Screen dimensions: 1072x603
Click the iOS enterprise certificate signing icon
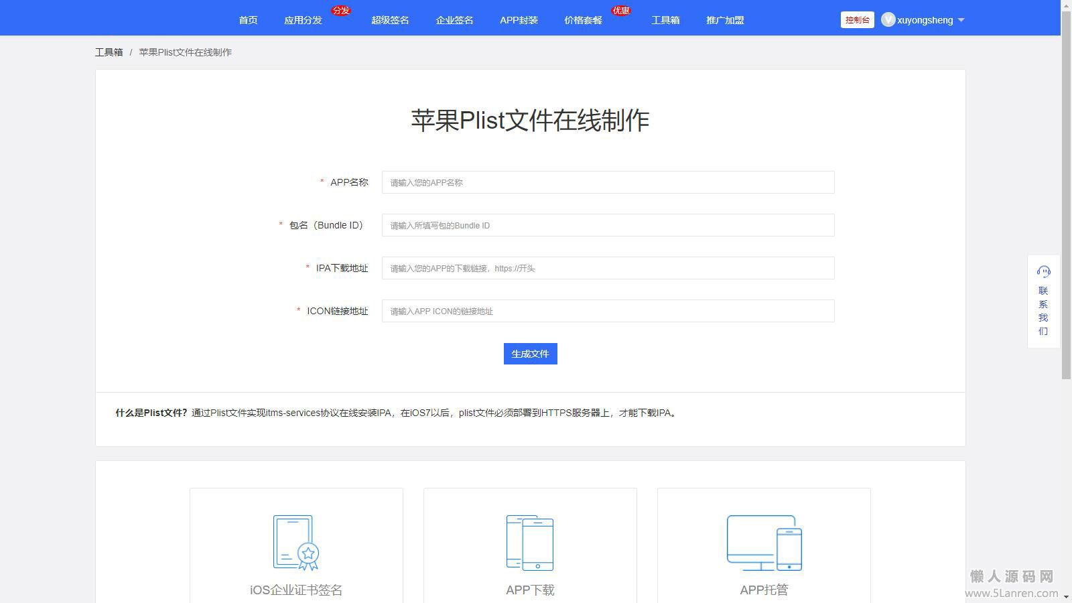(295, 543)
